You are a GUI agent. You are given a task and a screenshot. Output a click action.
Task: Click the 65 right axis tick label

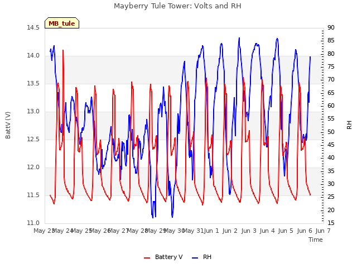331,93
